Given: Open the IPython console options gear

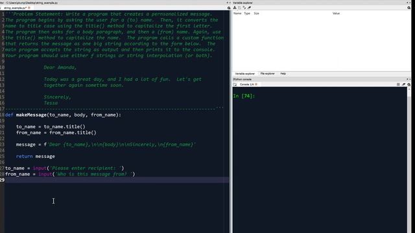Looking at the screenshot, I should 409,84.
